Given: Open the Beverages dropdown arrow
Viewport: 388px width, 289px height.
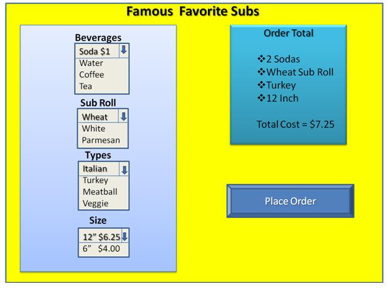Looking at the screenshot, I should click(124, 51).
